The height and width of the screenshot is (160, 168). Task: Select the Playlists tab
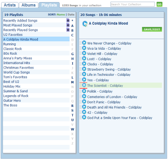(x=49, y=5)
